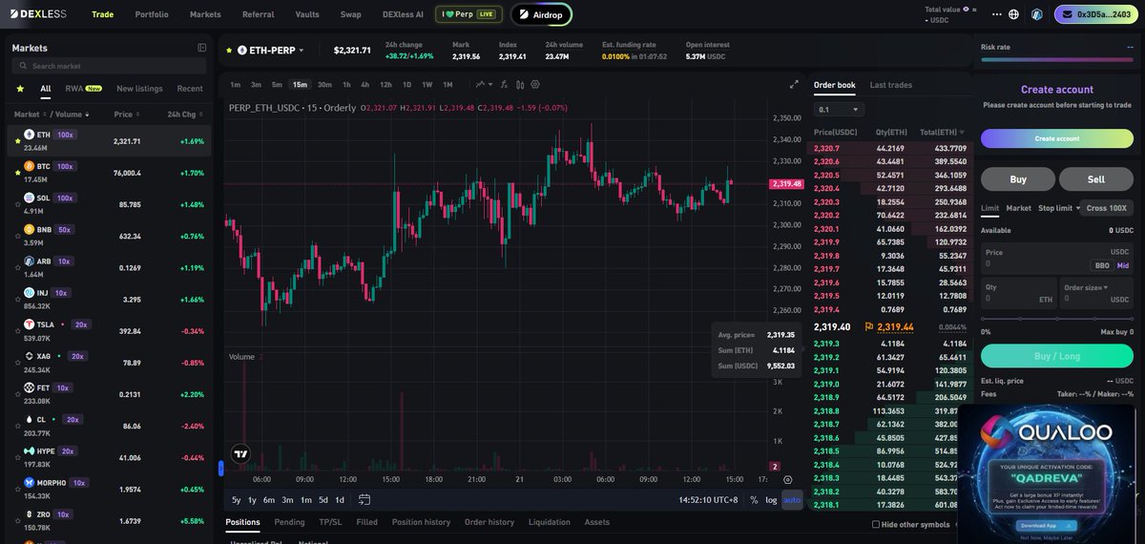
Task: Click the BTC coin icon in market list
Action: click(30, 166)
